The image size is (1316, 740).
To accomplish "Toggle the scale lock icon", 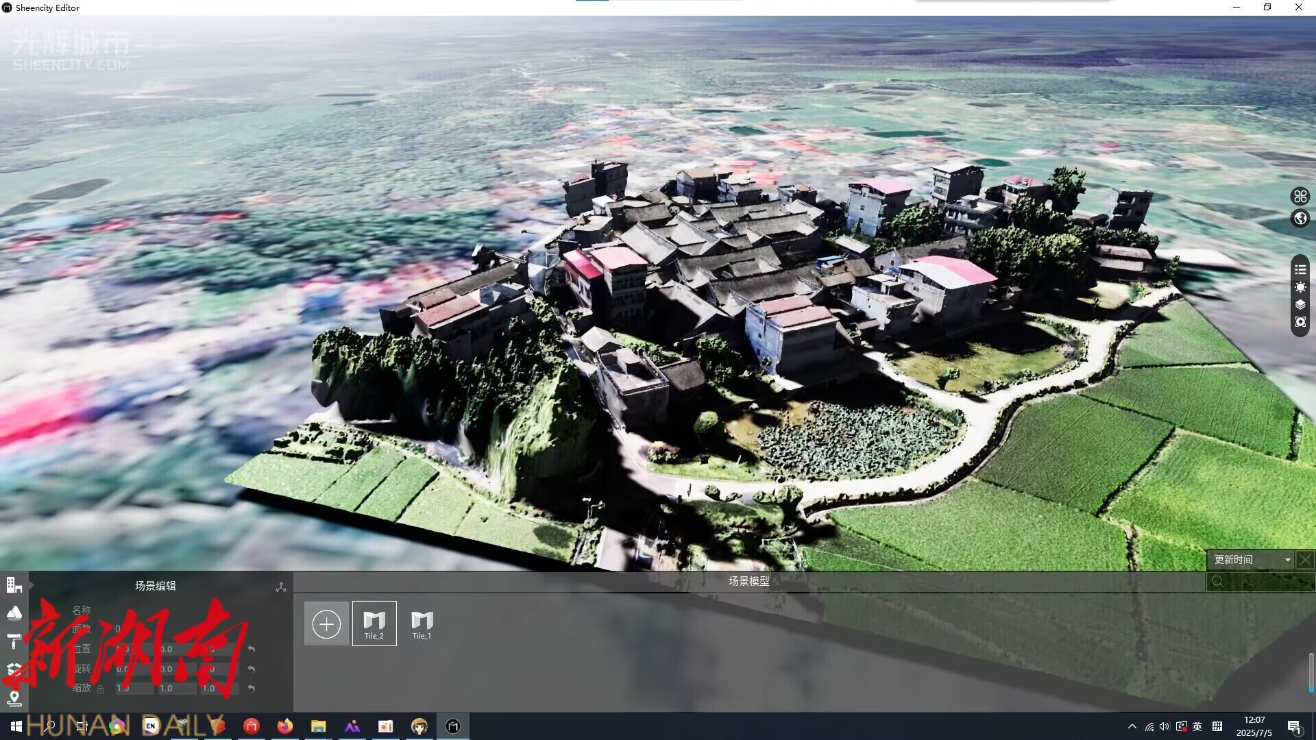I will [x=101, y=689].
